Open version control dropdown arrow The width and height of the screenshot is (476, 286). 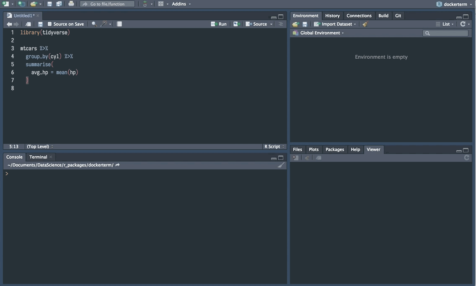pos(152,4)
